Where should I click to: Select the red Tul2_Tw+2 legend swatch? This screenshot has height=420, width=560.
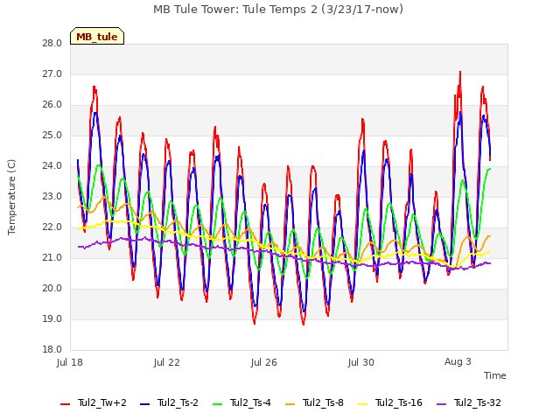(x=65, y=404)
